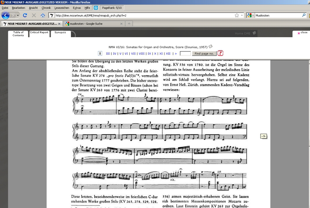The height and width of the screenshot is (208, 310).
Task: Click the info 'i' icon before page links
Action: click(x=100, y=53)
